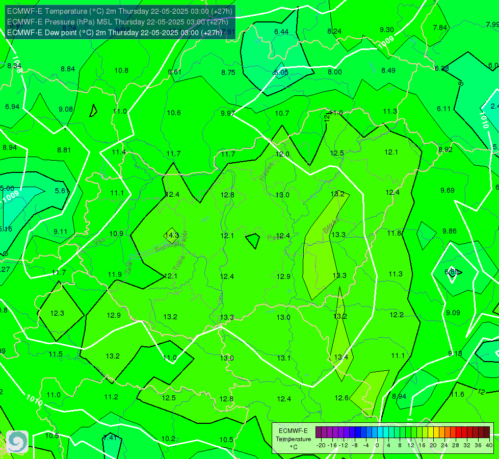Click the 11.5 temperature value

[x=56, y=354]
